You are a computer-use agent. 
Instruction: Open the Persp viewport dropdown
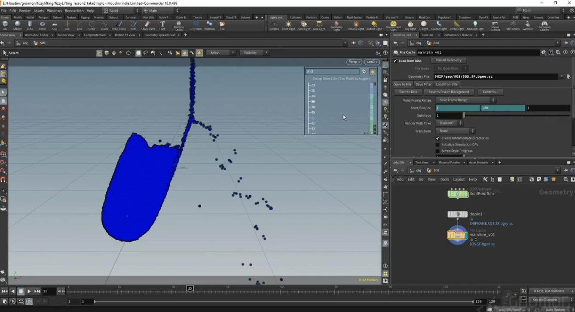(x=354, y=62)
